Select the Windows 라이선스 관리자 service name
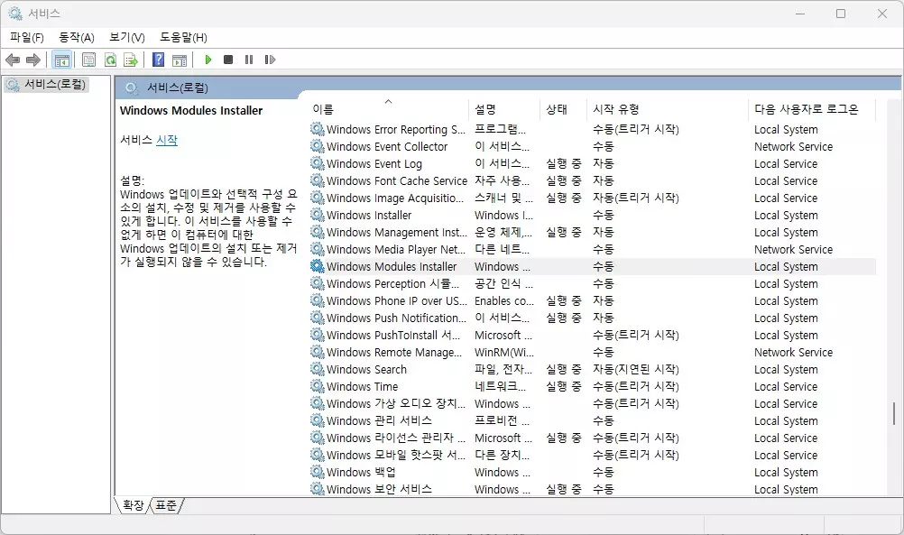The image size is (904, 535). [396, 438]
